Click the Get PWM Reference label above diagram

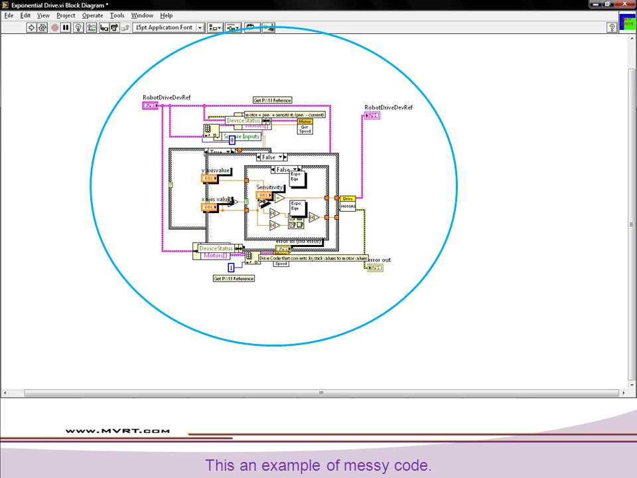(x=272, y=100)
